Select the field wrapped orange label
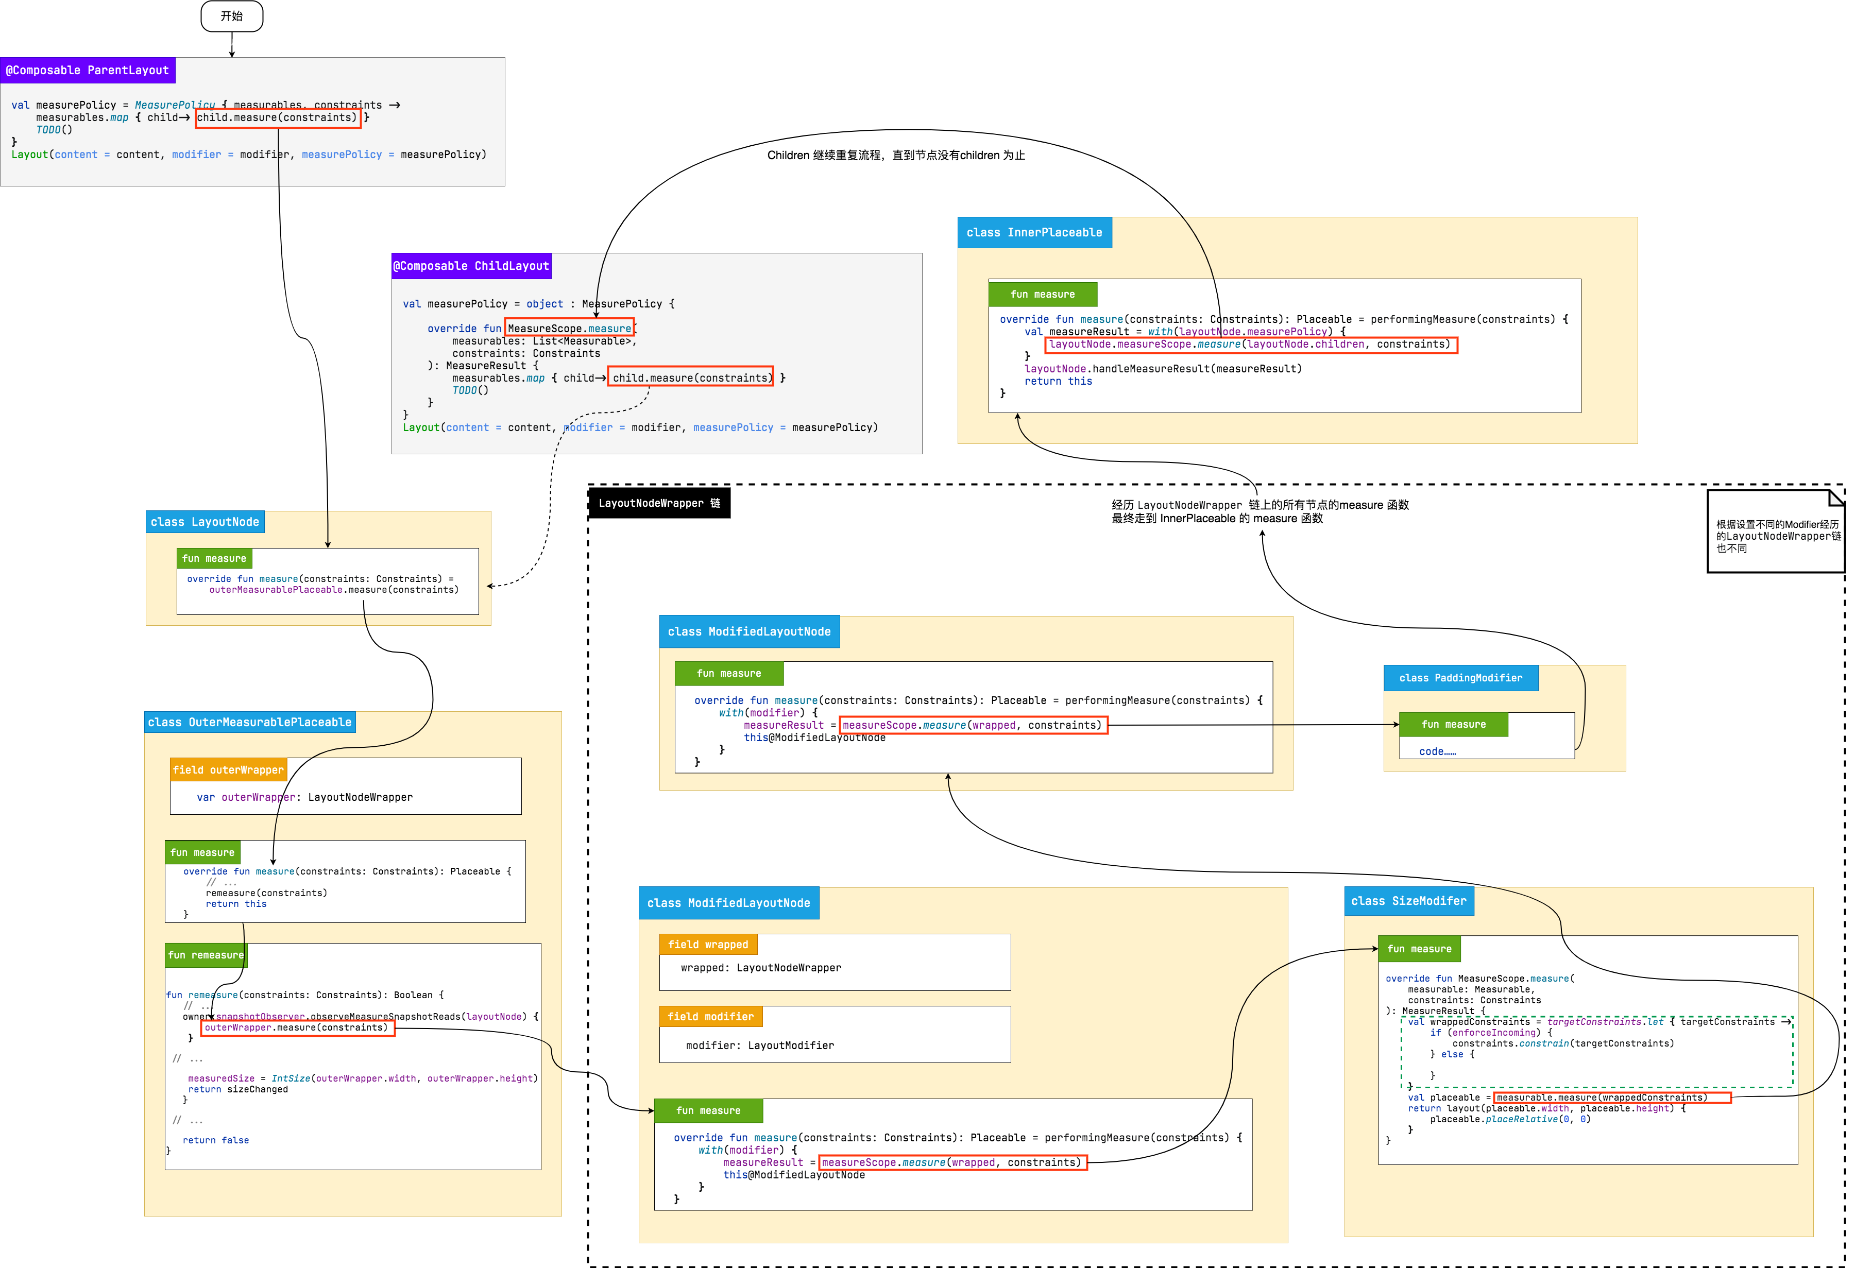Screen dimensions: 1855x1268 pyautogui.click(x=708, y=945)
